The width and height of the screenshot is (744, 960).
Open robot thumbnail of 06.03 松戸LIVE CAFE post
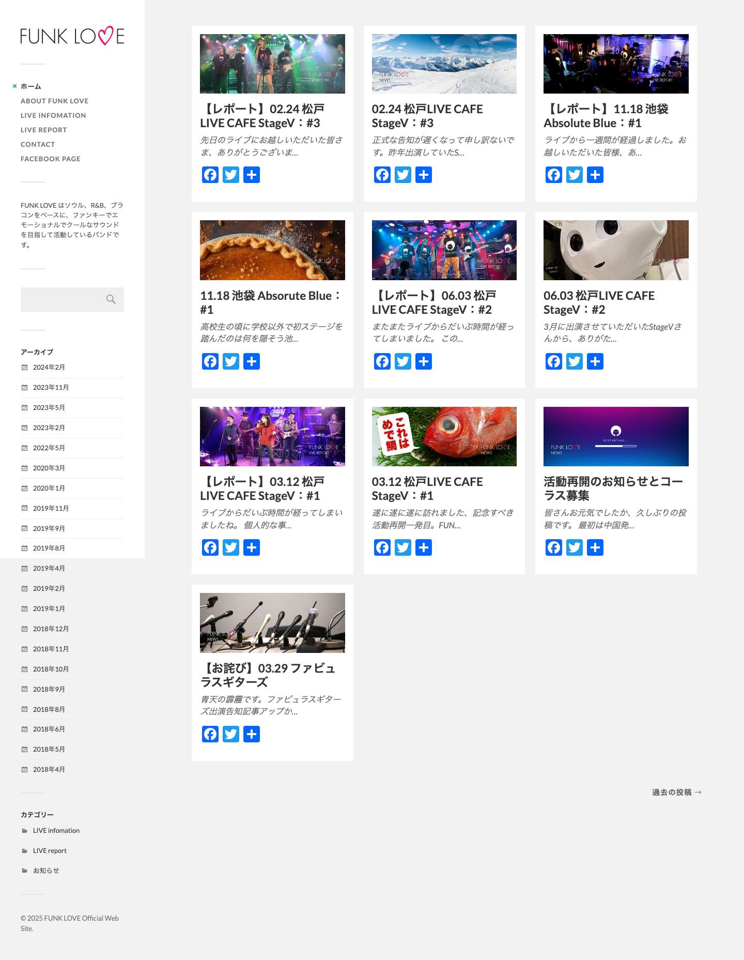[616, 250]
